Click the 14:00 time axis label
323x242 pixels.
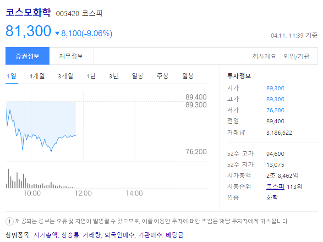(x=134, y=193)
